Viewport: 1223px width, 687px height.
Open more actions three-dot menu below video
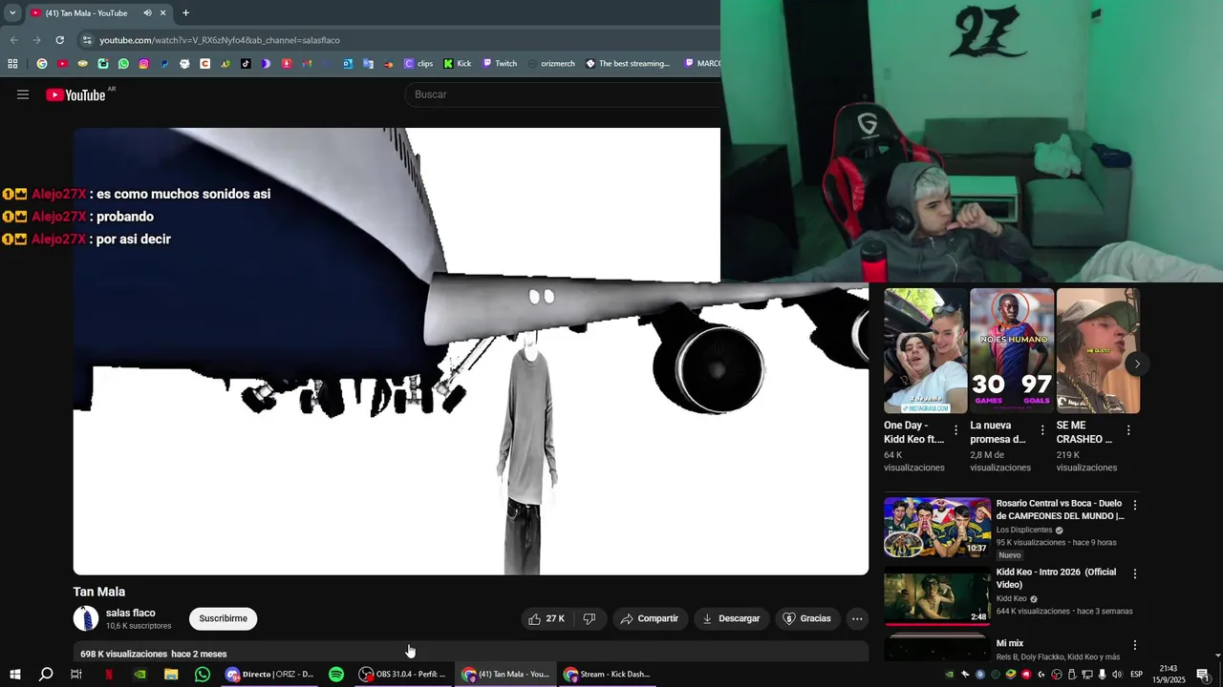(857, 618)
